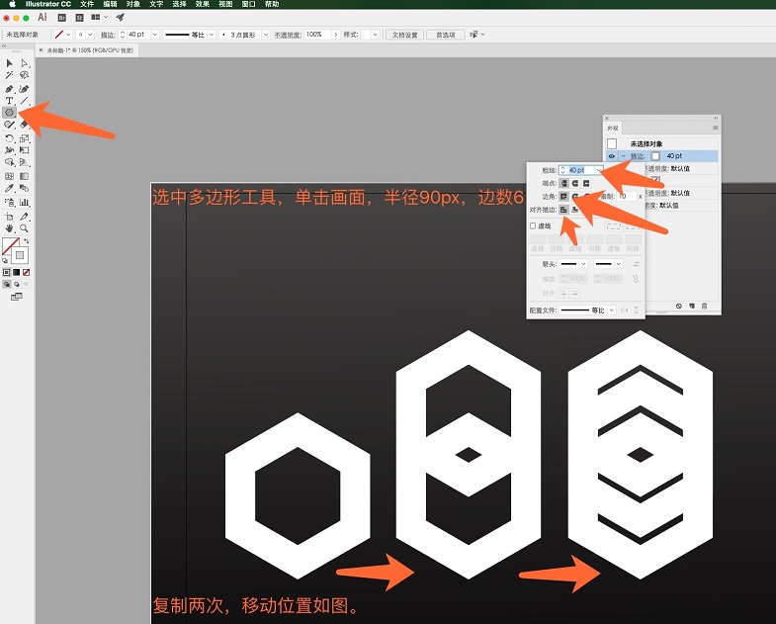Open the 效果 menu

[x=202, y=4]
